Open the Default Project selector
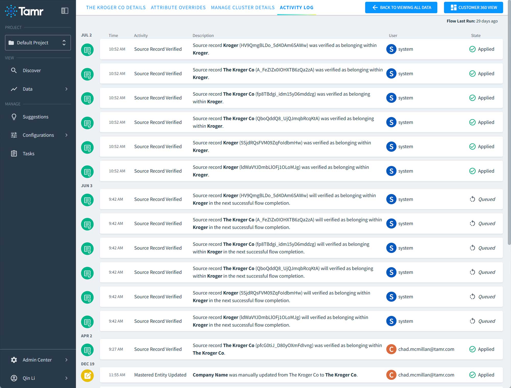Image resolution: width=511 pixels, height=388 pixels. 38,43
